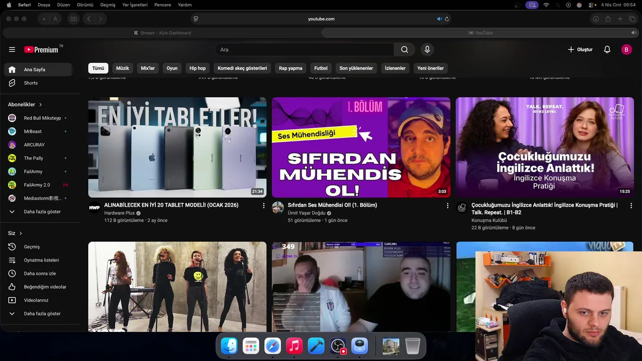Screen dimensions: 642x361
Task: Switch to Stream - Kick Dashboard tab
Action: (162, 33)
